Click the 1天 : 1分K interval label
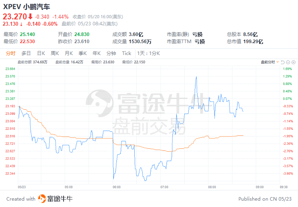The width and height of the screenshot is (298, 207). click(x=149, y=53)
